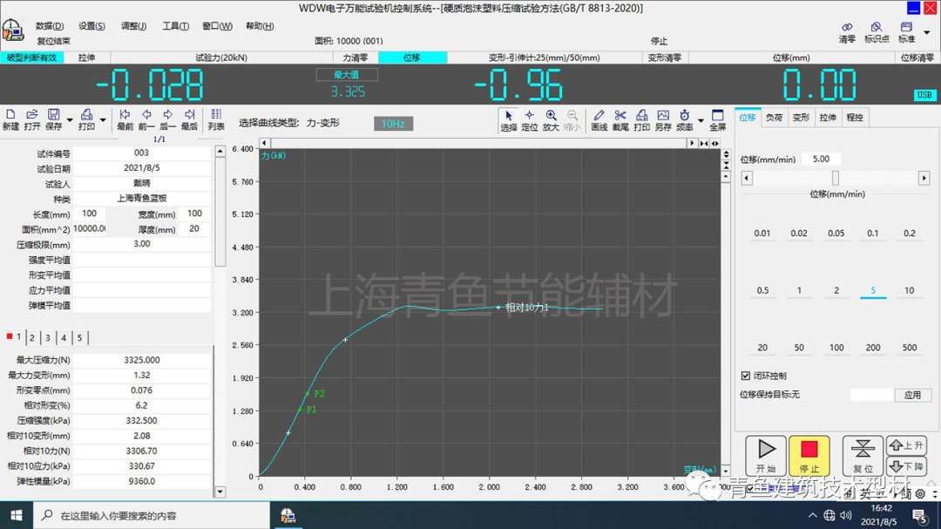Select the 画线 (Draw line) pencil tool
This screenshot has height=529, width=941.
599,120
